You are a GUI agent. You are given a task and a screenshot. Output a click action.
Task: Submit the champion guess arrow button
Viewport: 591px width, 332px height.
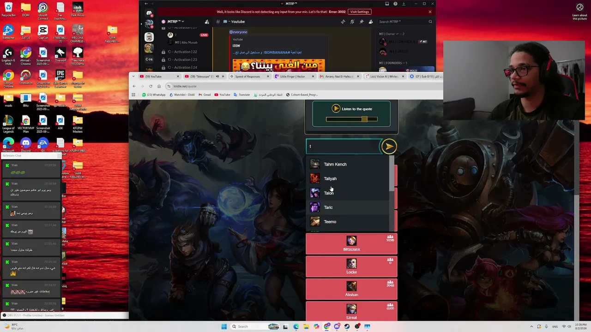point(389,146)
